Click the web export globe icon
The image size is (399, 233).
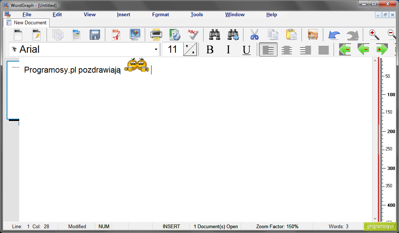pos(175,35)
